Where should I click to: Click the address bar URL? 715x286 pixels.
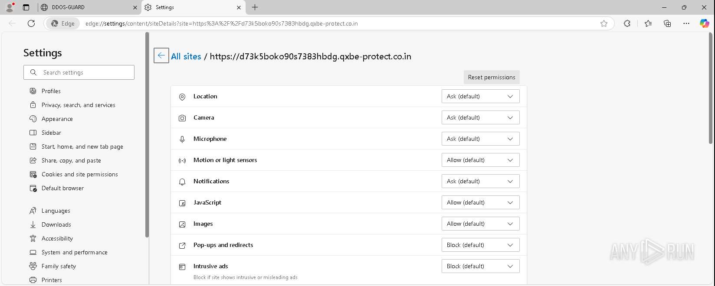(221, 23)
